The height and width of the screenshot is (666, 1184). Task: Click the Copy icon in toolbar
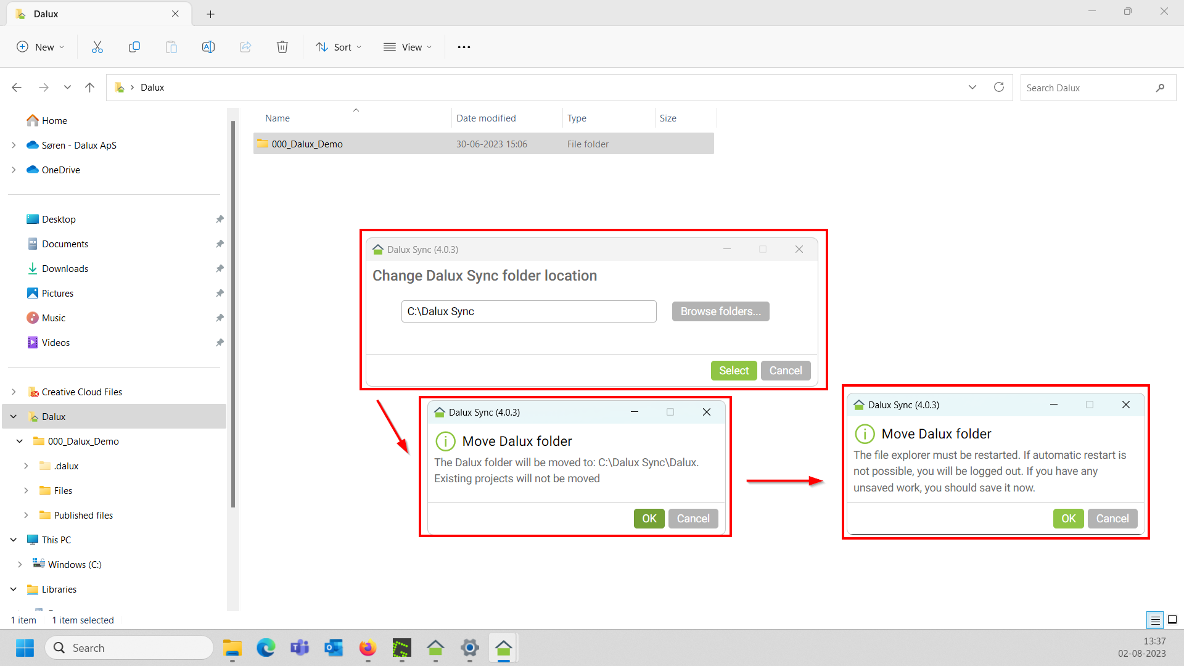tap(134, 47)
